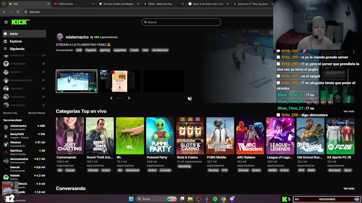The width and height of the screenshot is (362, 203).
Task: Open the EA Sports FC 26 category card
Action: click(340, 136)
